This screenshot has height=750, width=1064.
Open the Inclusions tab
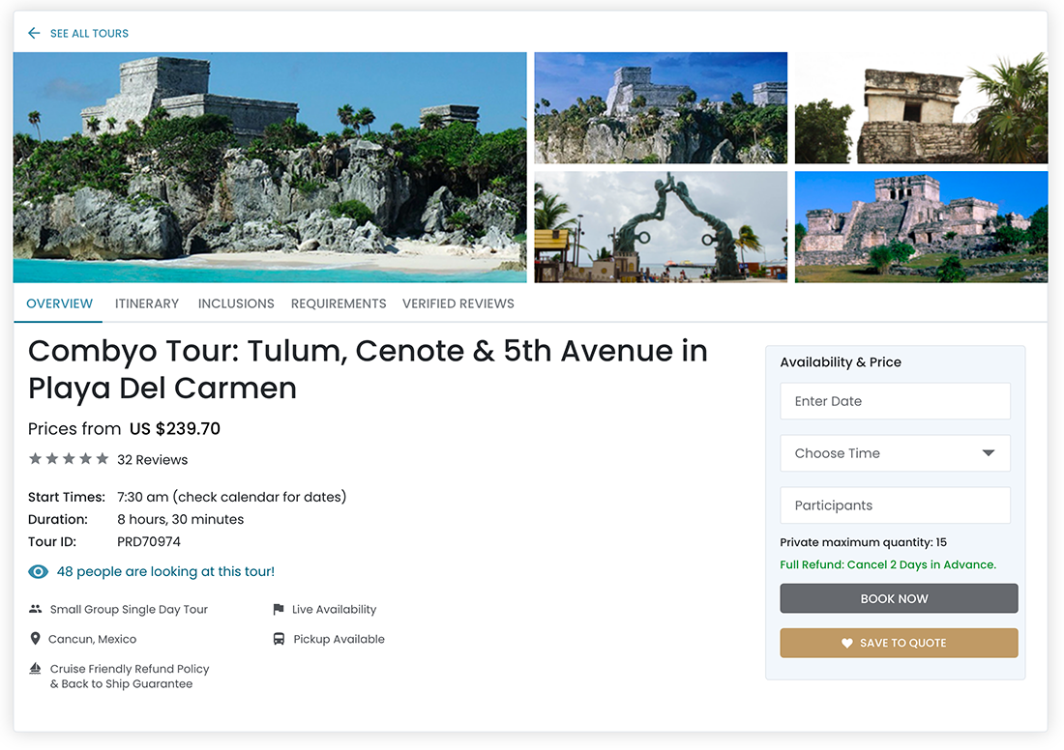pyautogui.click(x=236, y=303)
